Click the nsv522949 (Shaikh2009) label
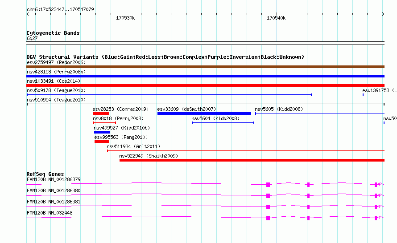 click(x=149, y=156)
